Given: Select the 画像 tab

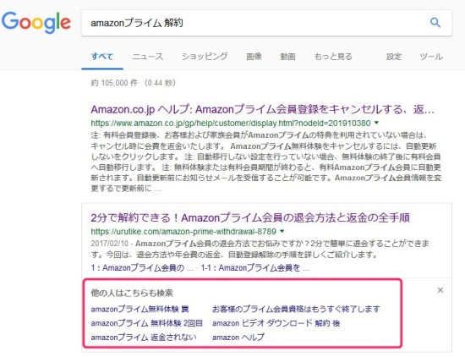Looking at the screenshot, I should [x=254, y=57].
